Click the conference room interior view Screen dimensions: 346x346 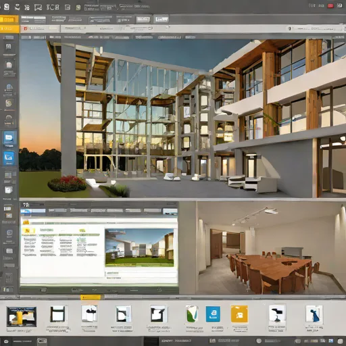point(272,248)
